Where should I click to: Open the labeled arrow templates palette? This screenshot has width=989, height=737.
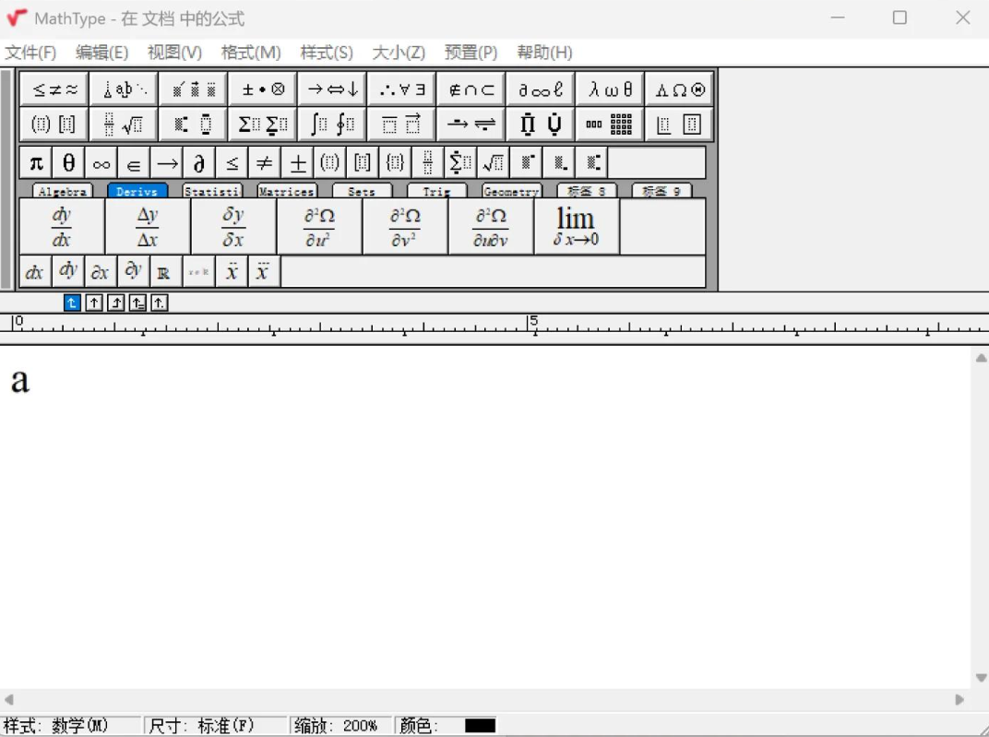click(x=471, y=124)
